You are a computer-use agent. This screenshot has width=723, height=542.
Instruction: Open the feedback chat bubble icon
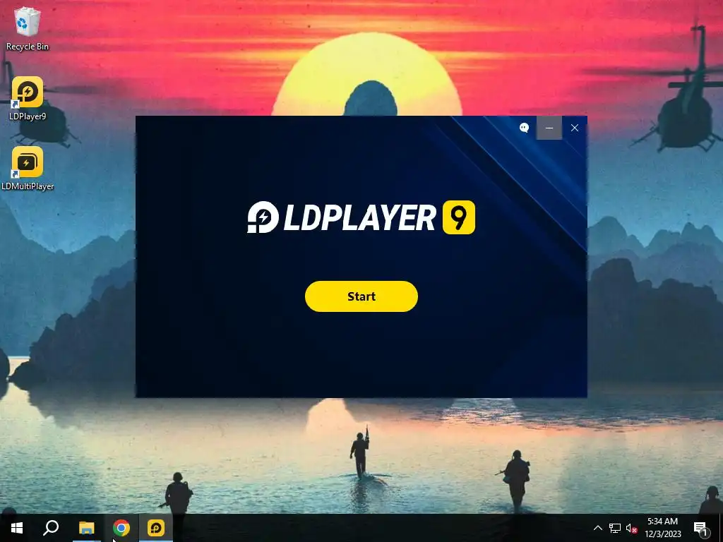click(524, 128)
